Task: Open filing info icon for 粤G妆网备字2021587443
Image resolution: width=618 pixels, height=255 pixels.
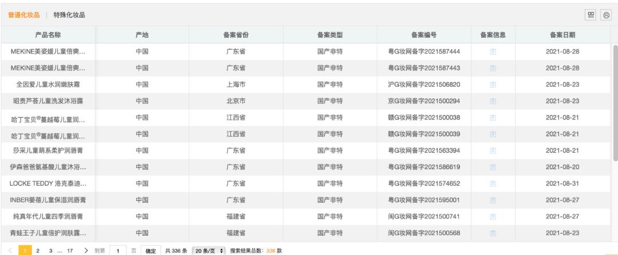Action: coord(493,68)
